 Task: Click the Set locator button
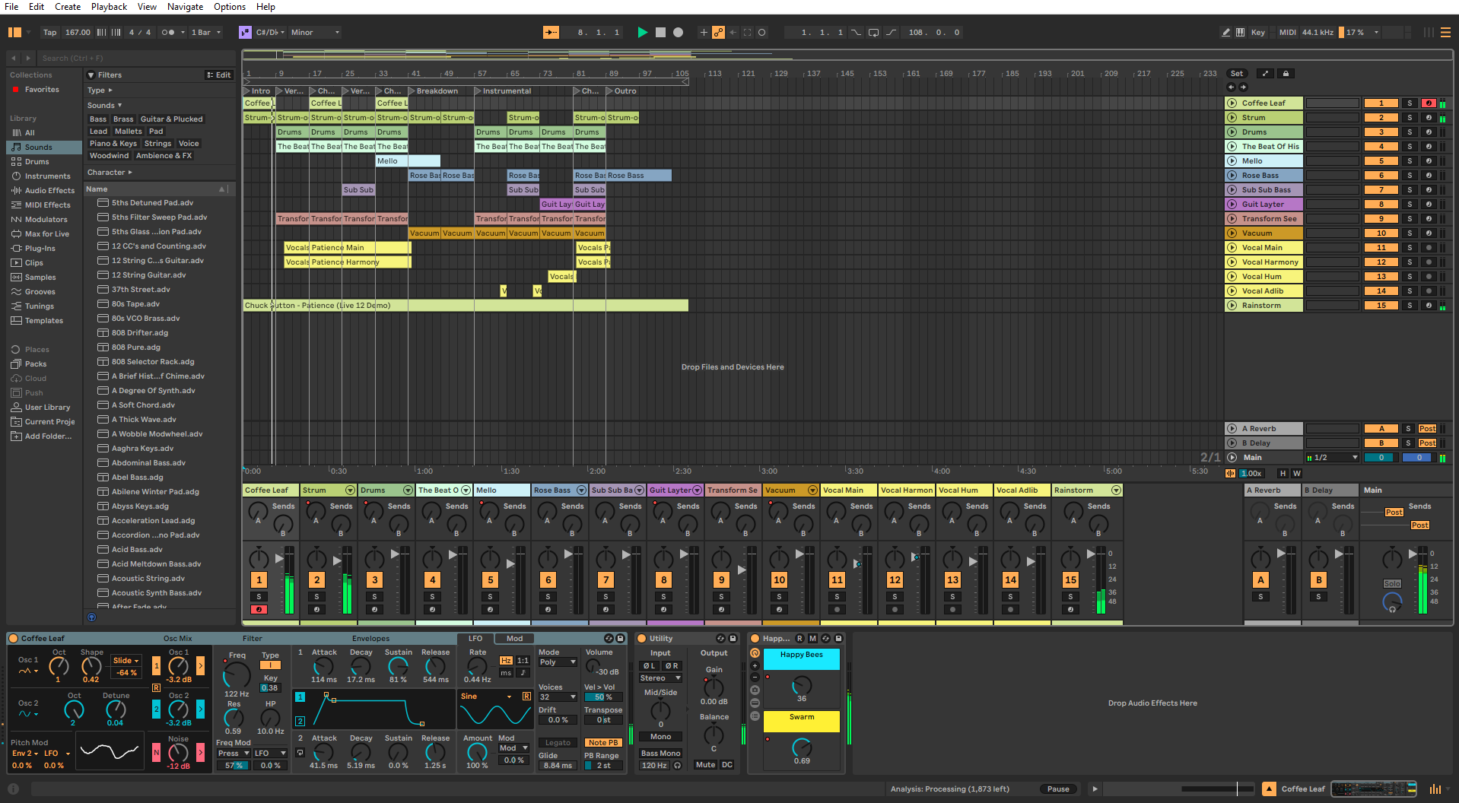[1237, 74]
